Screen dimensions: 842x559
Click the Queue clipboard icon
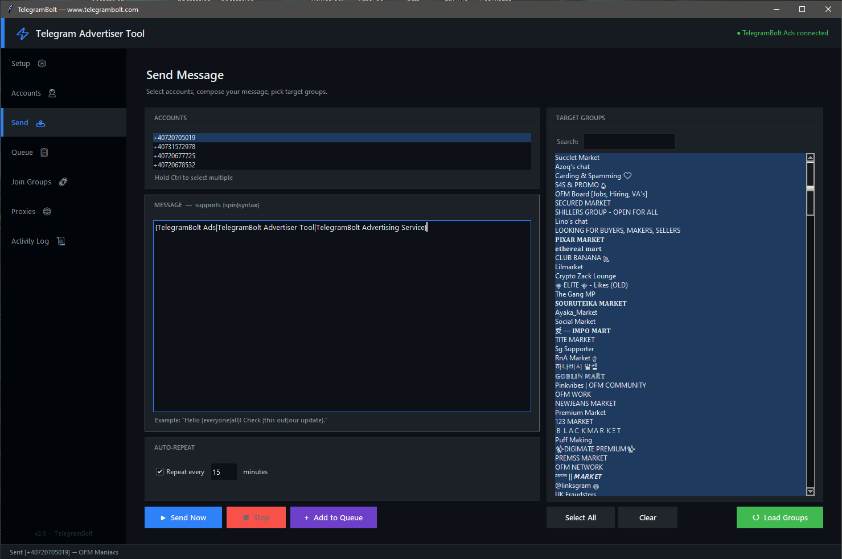(44, 153)
